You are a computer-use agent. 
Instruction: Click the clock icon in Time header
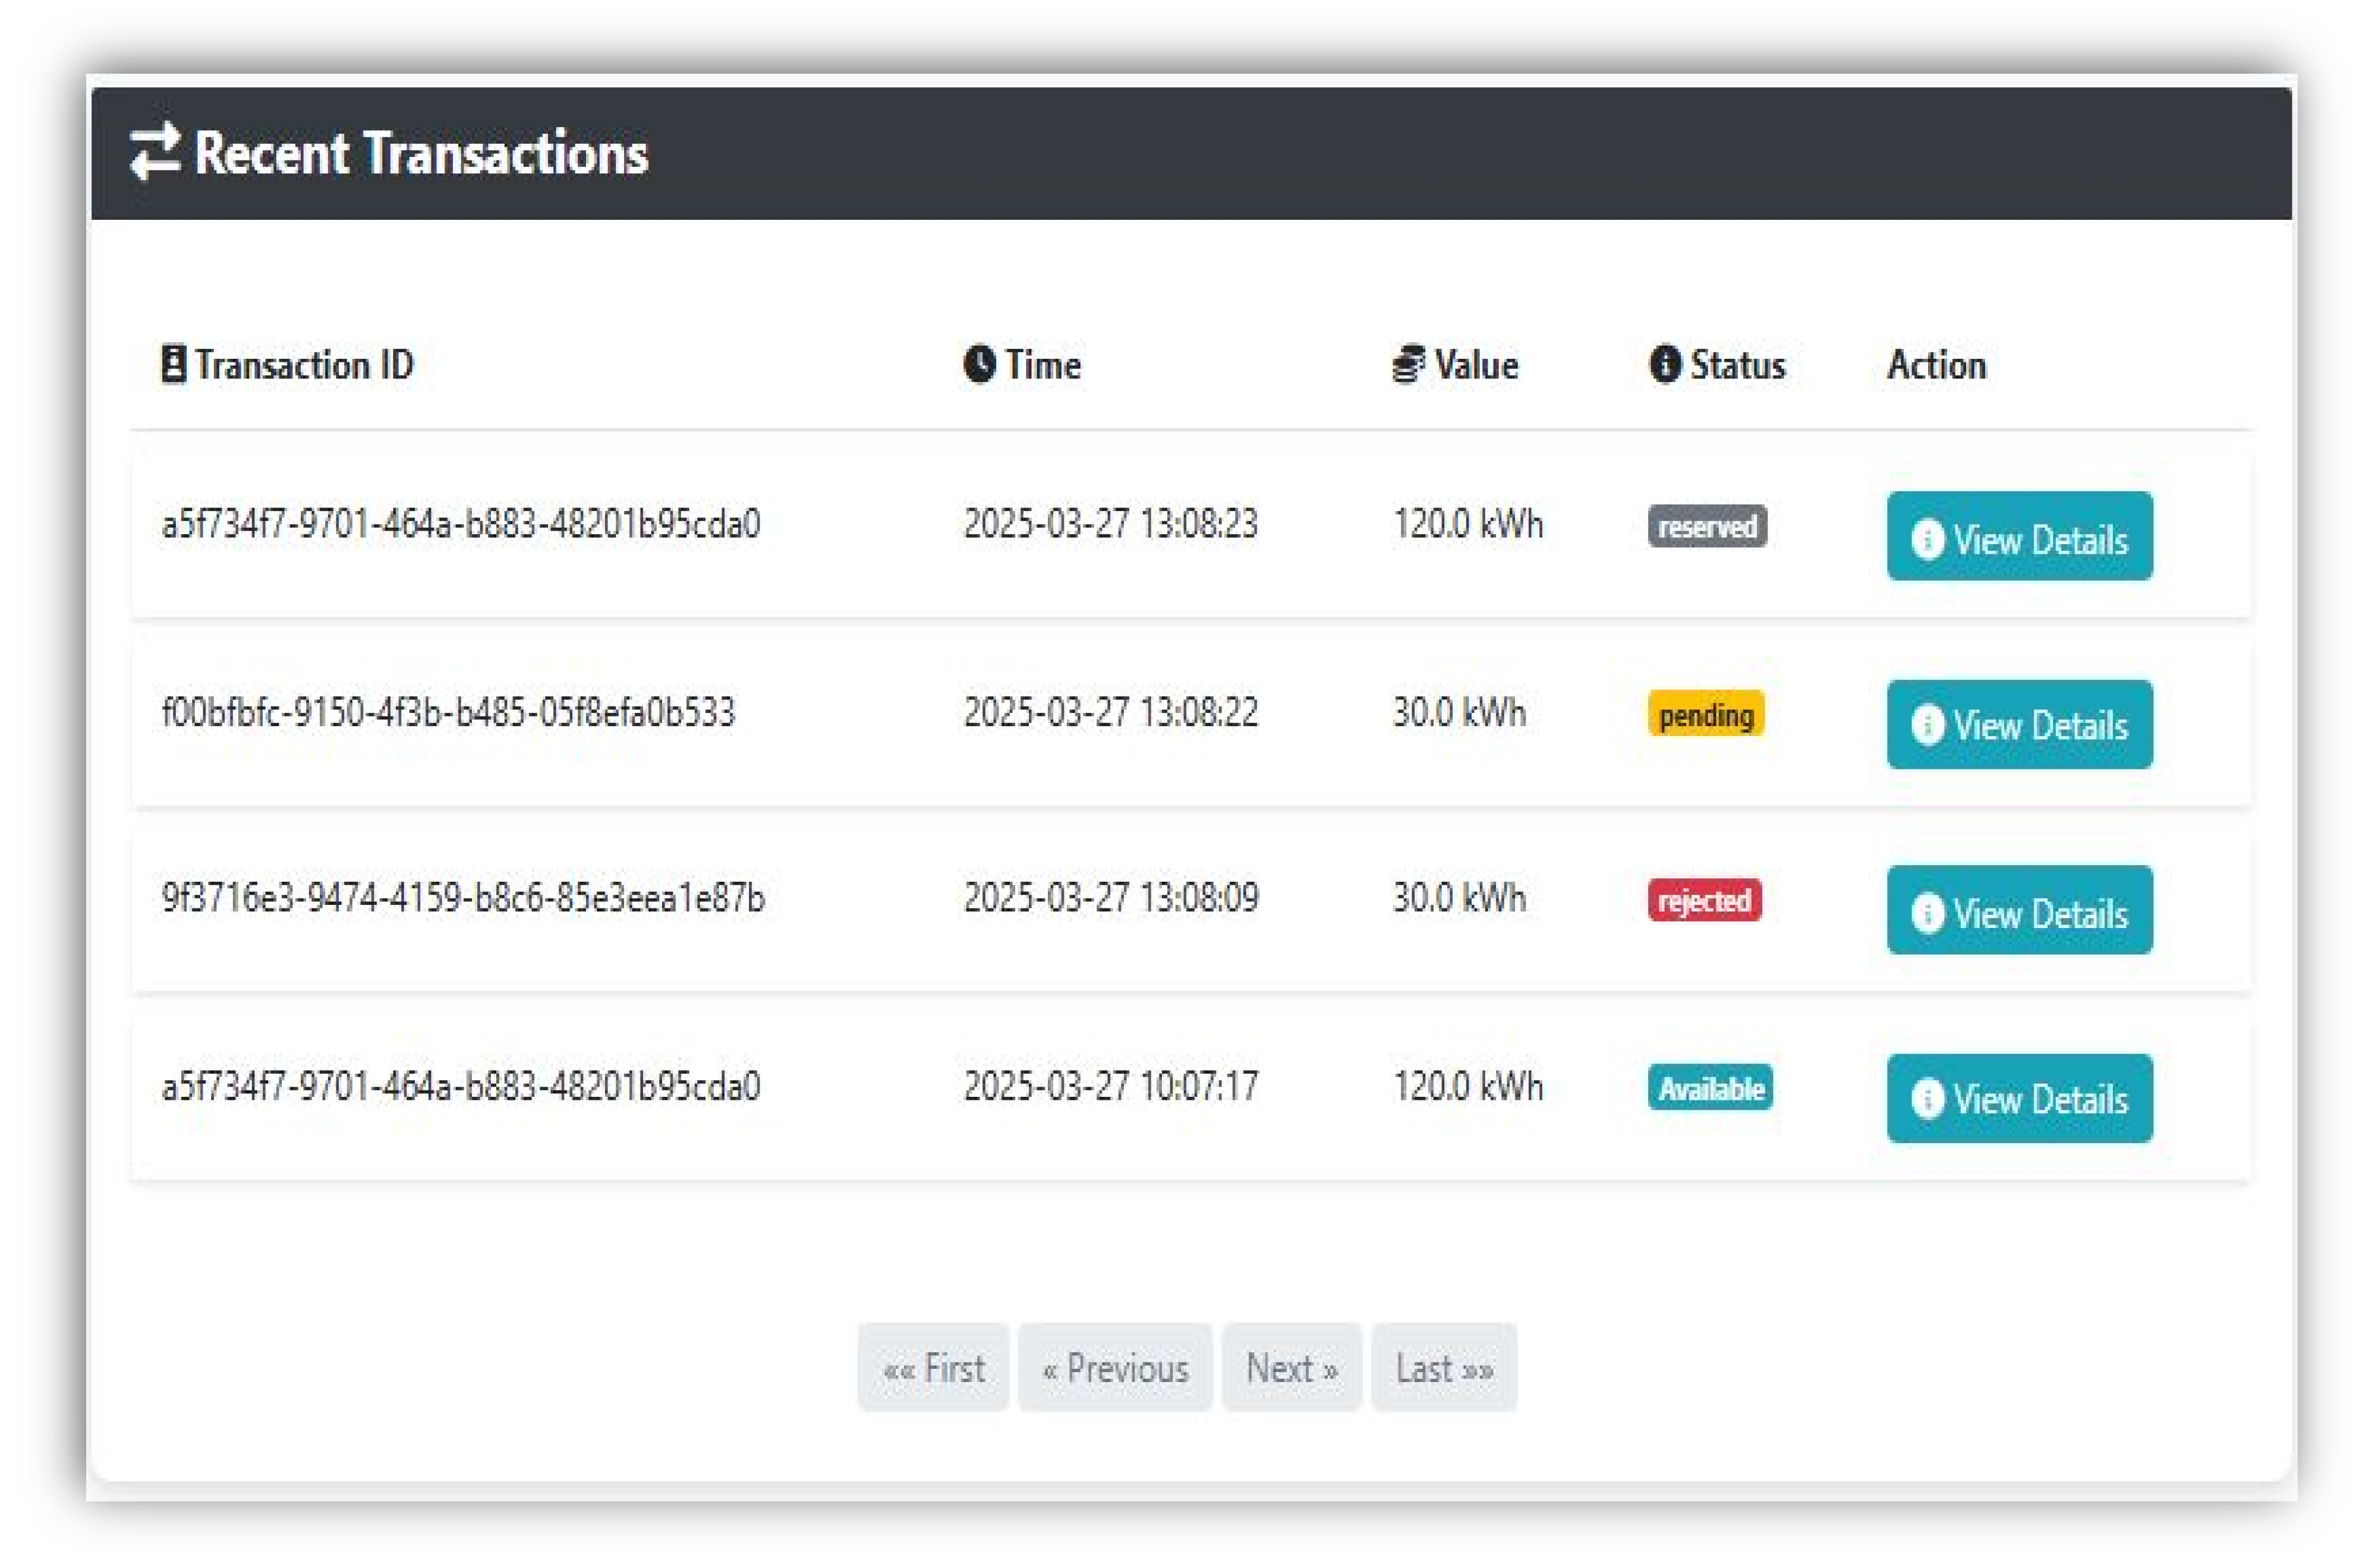(x=980, y=364)
